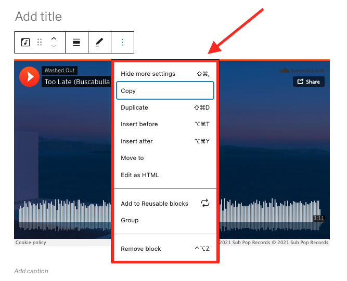Click the Share button in player
The height and width of the screenshot is (281, 347).
[309, 82]
